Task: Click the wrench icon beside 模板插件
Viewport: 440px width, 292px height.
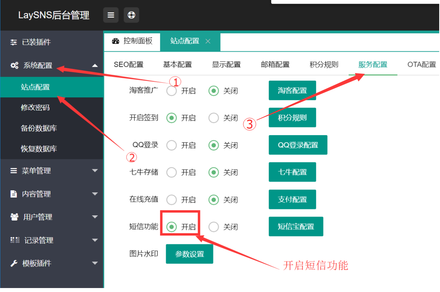Action: pos(14,263)
